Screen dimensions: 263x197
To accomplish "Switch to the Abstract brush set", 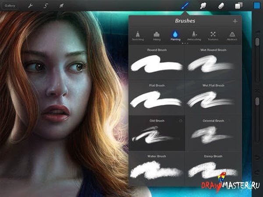I will (x=232, y=36).
